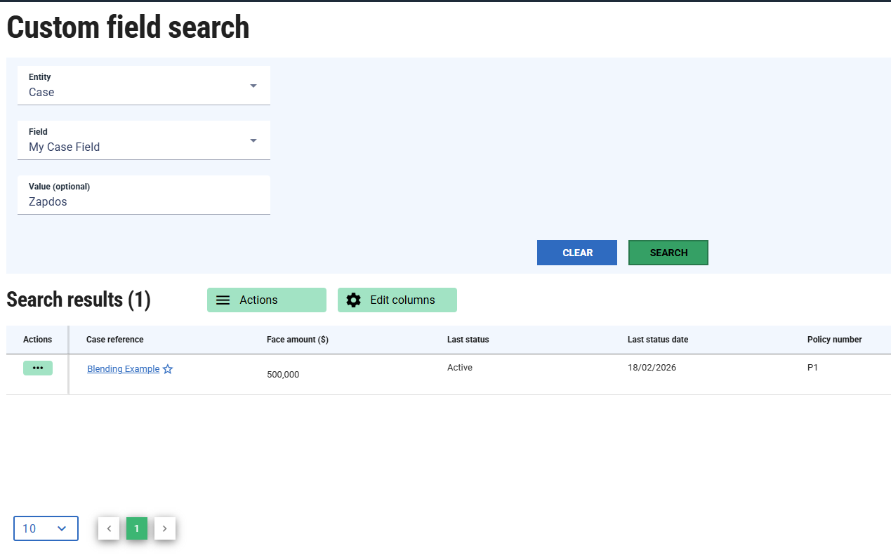Click the gear icon beside Edit columns
Image resolution: width=891 pixels, height=560 pixels.
click(354, 300)
